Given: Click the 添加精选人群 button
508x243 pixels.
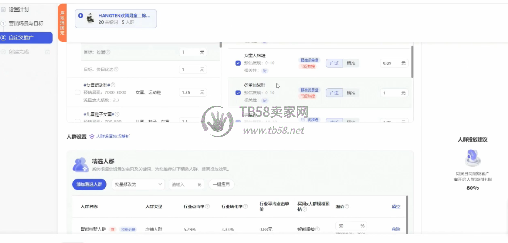Looking at the screenshot, I should coord(90,184).
